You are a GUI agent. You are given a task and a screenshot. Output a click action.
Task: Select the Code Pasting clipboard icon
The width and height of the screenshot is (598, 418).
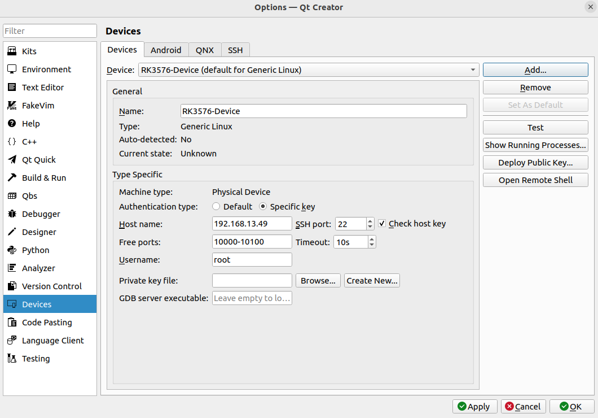12,322
